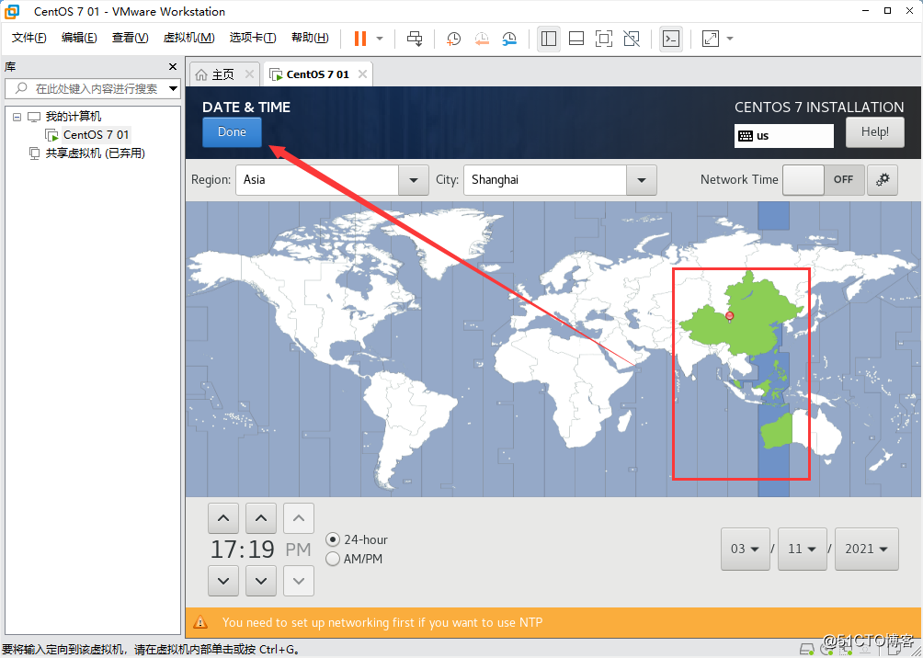Send Ctrl+Alt+Del to the guest
The image size is (923, 658).
point(415,39)
